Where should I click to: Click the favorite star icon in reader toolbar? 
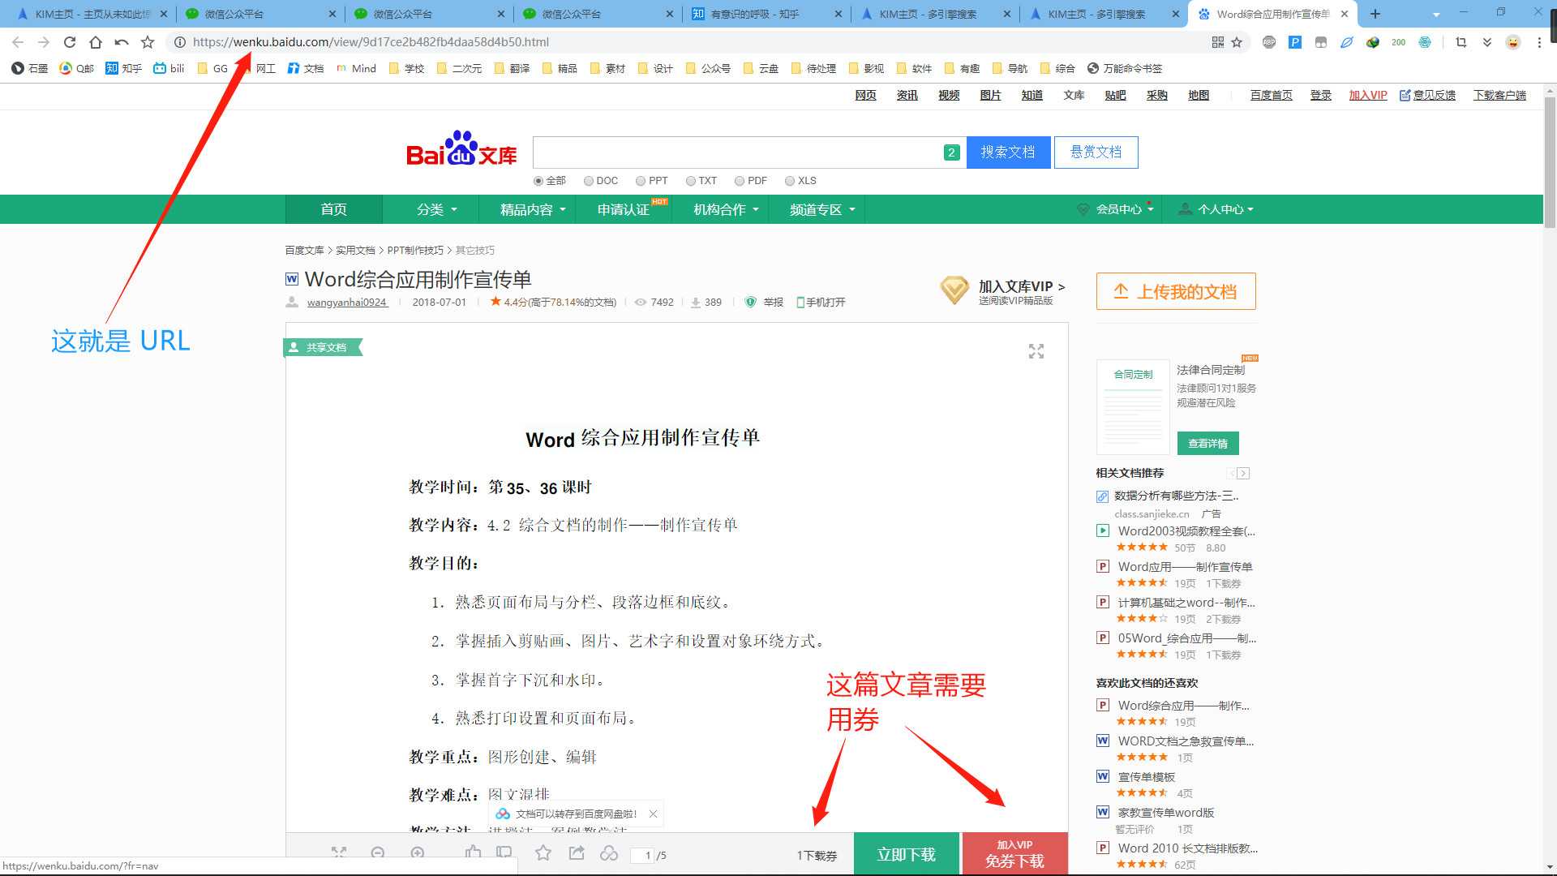coord(543,852)
